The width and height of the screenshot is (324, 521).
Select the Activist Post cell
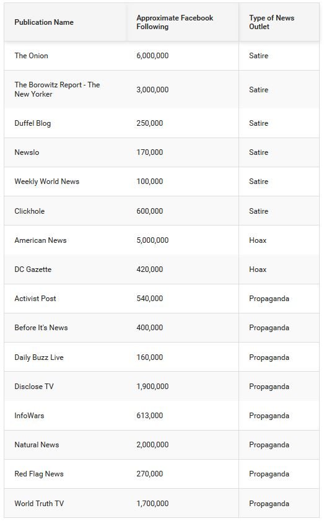click(x=35, y=299)
